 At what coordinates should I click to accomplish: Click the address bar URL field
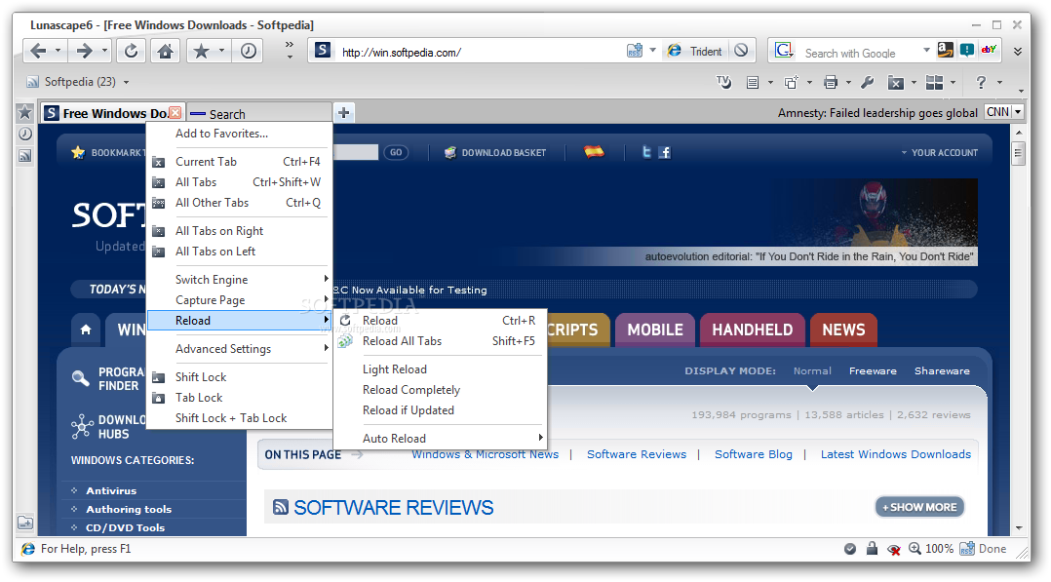pyautogui.click(x=480, y=52)
